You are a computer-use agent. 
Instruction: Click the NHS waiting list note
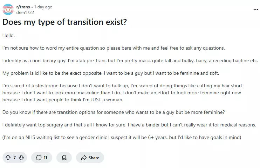pyautogui.click(x=122, y=137)
